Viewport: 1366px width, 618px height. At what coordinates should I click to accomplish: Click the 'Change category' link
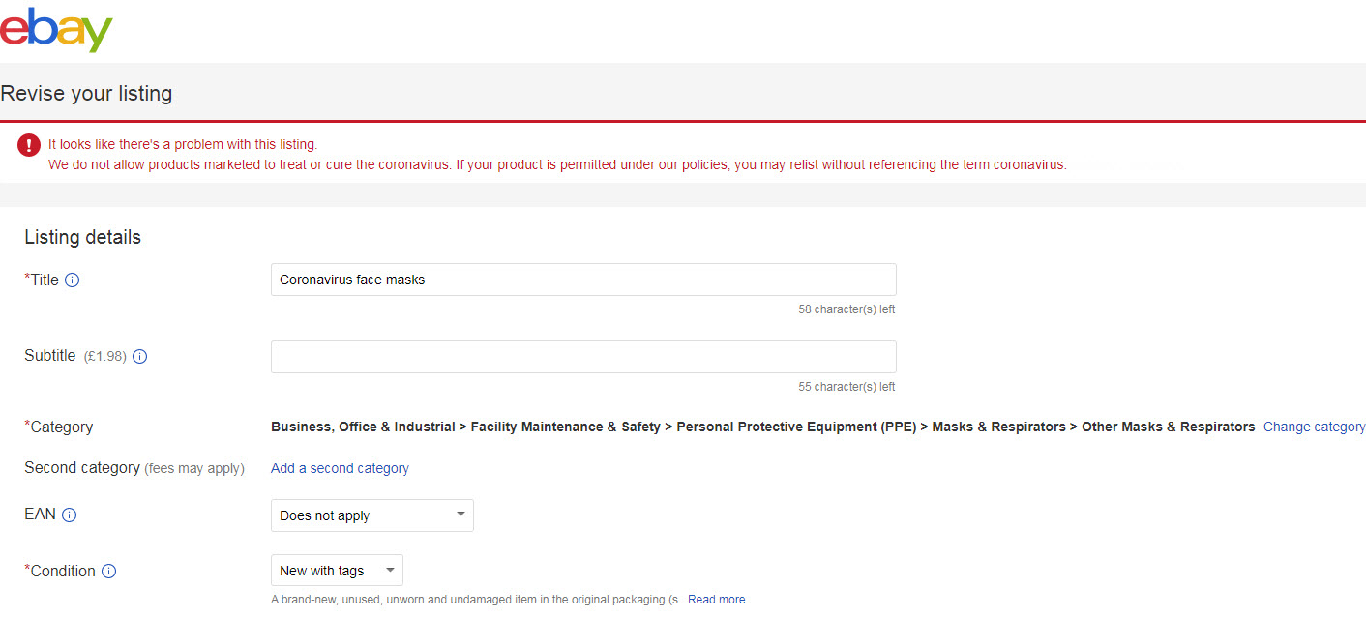[1314, 427]
